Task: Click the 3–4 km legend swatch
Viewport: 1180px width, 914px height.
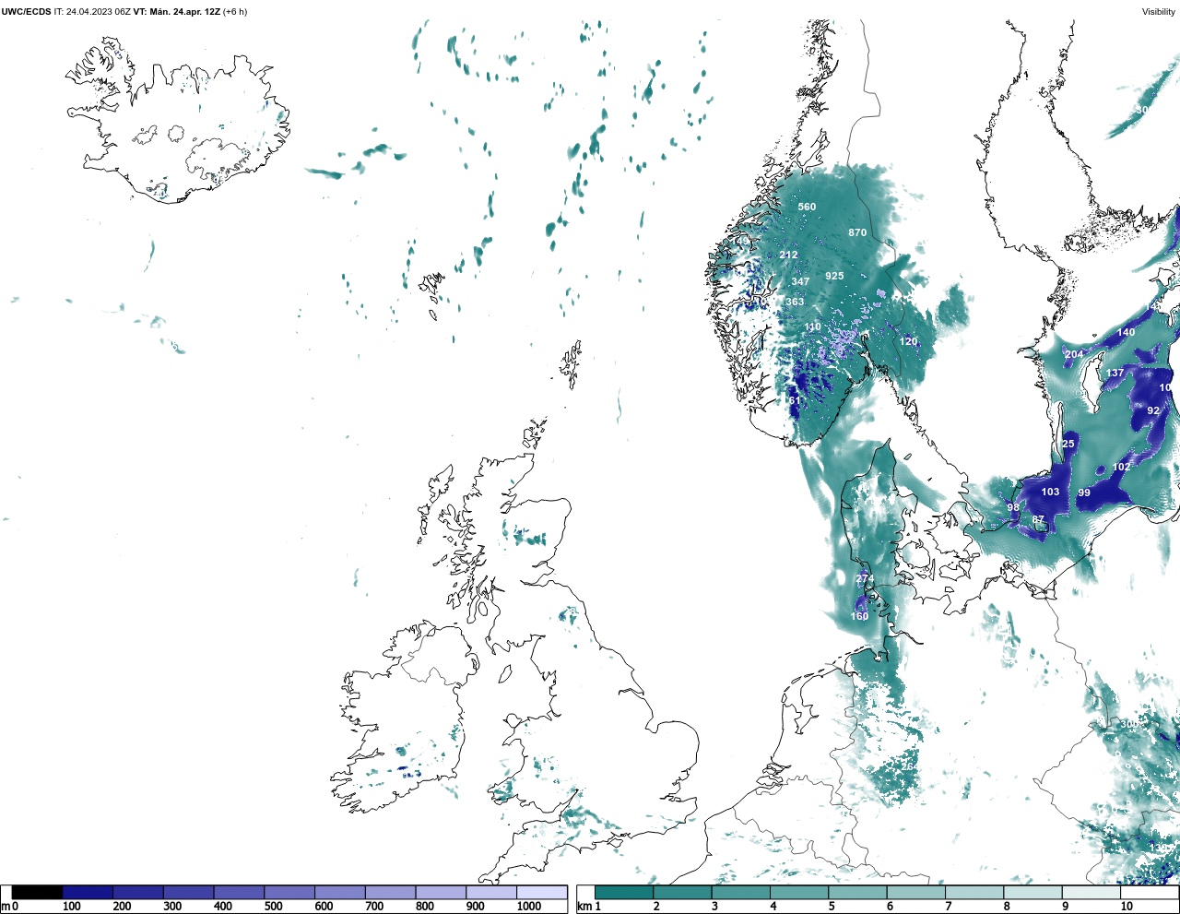Action: coord(741,893)
